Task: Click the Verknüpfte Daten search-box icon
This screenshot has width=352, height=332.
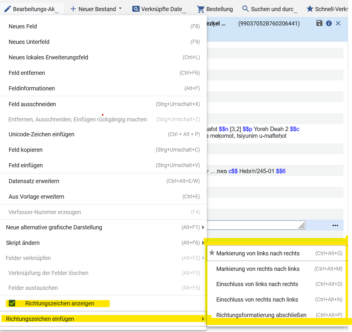Action: tap(136, 9)
